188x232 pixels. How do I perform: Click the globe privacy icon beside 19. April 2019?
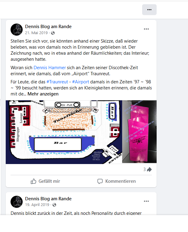pos(54,205)
